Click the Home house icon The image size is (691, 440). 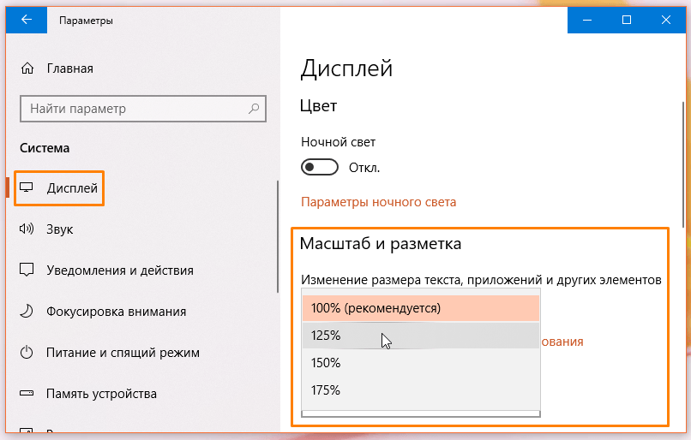pos(28,68)
